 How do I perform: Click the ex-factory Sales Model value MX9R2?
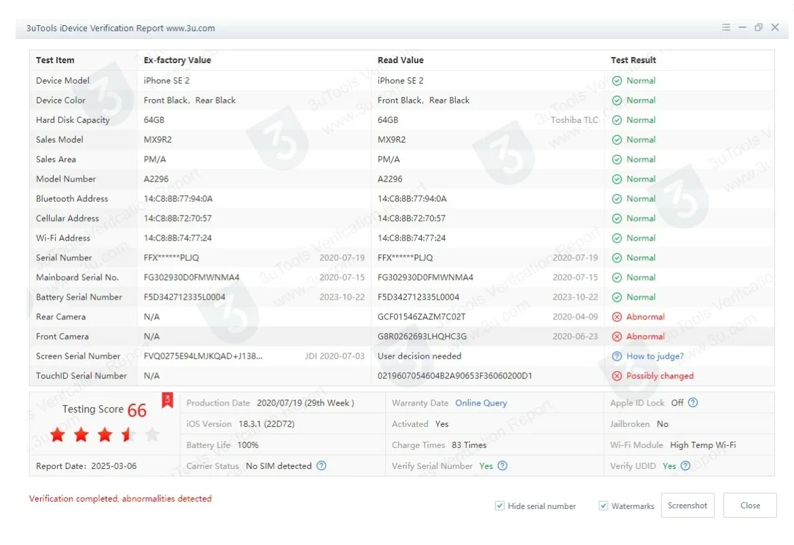click(x=158, y=140)
